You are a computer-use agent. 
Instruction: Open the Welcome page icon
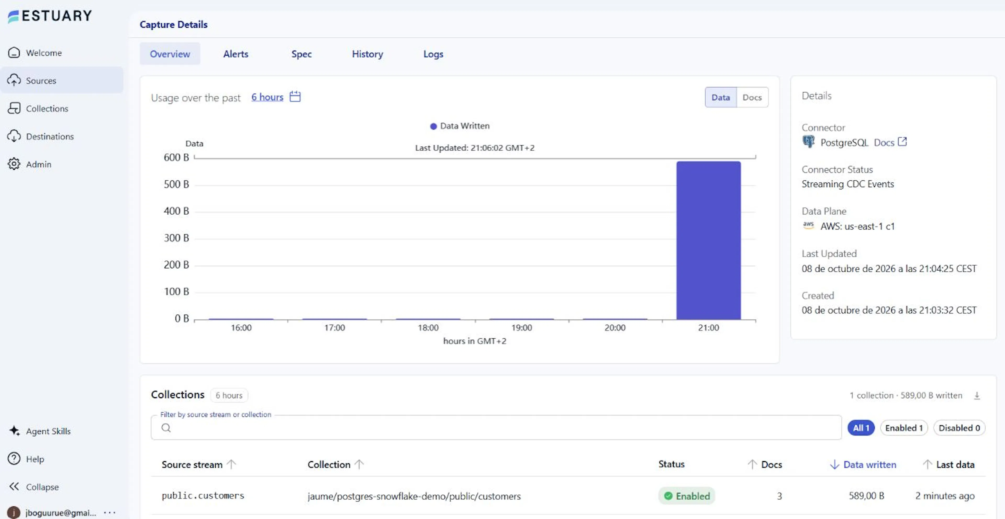[x=14, y=53]
